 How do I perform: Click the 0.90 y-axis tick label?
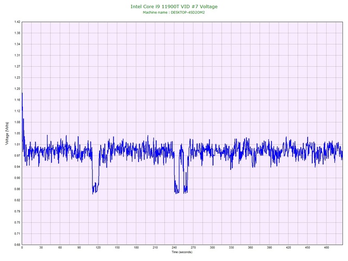(x=17, y=178)
